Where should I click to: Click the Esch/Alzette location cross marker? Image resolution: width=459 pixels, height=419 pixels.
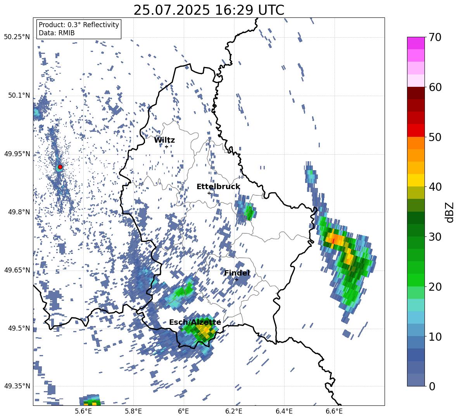coord(181,329)
